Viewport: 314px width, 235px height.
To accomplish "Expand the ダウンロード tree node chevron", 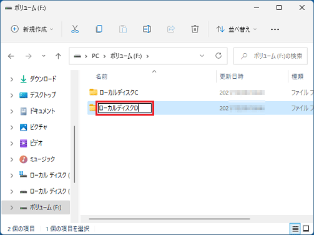I will coord(12,79).
